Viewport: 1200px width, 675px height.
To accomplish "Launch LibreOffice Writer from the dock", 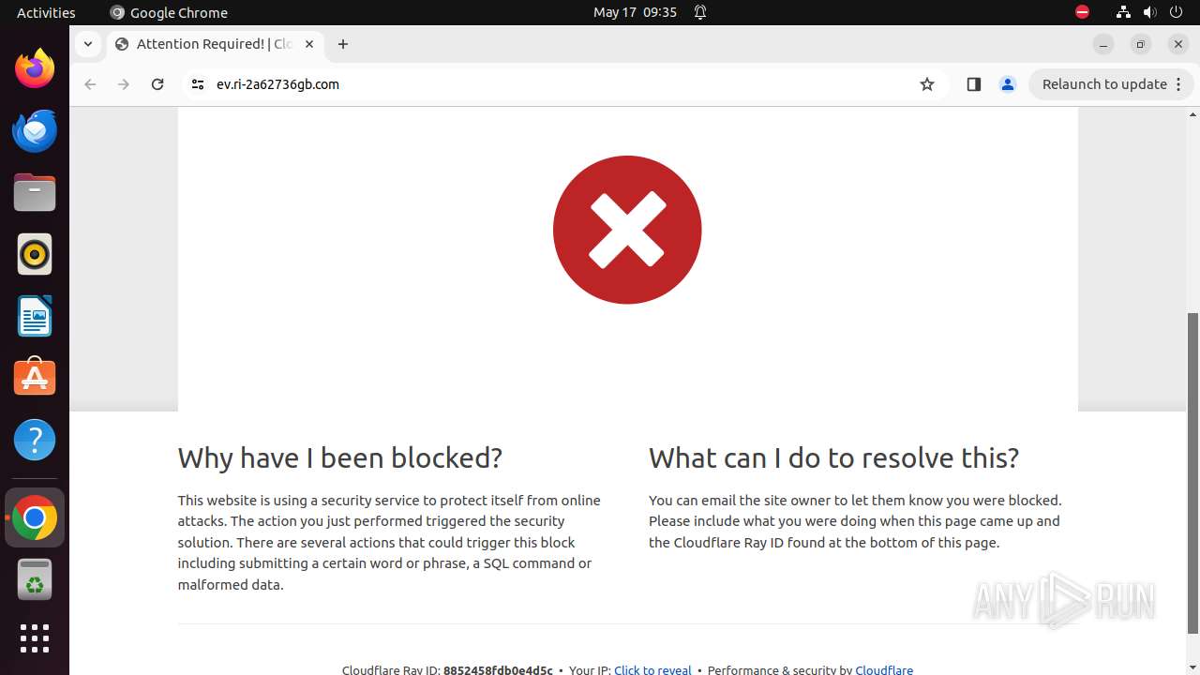I will tap(35, 316).
